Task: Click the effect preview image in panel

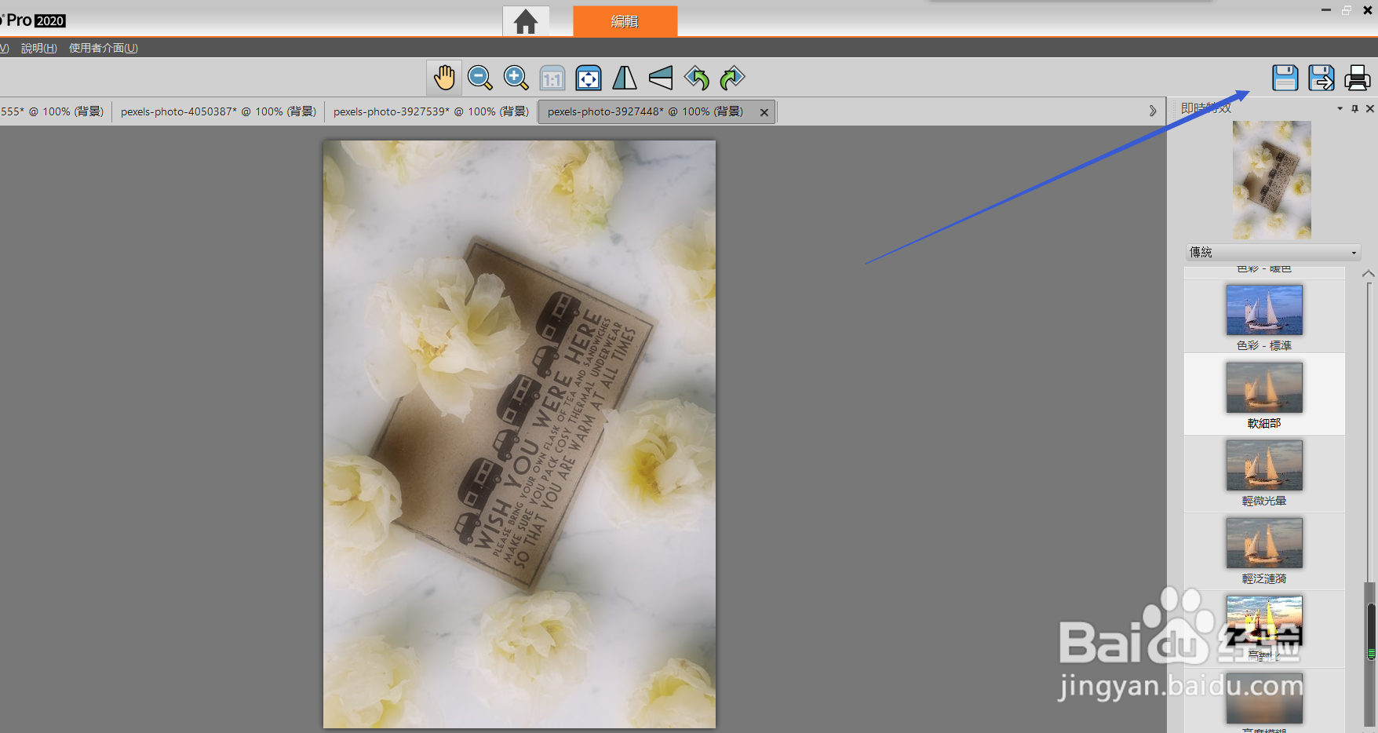Action: [1271, 180]
